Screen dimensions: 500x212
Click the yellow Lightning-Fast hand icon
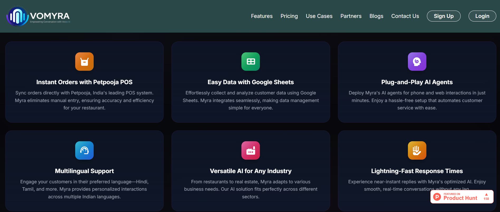[x=417, y=150]
